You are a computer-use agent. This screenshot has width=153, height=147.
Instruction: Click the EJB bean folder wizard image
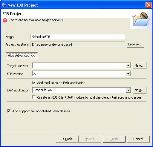(141, 19)
